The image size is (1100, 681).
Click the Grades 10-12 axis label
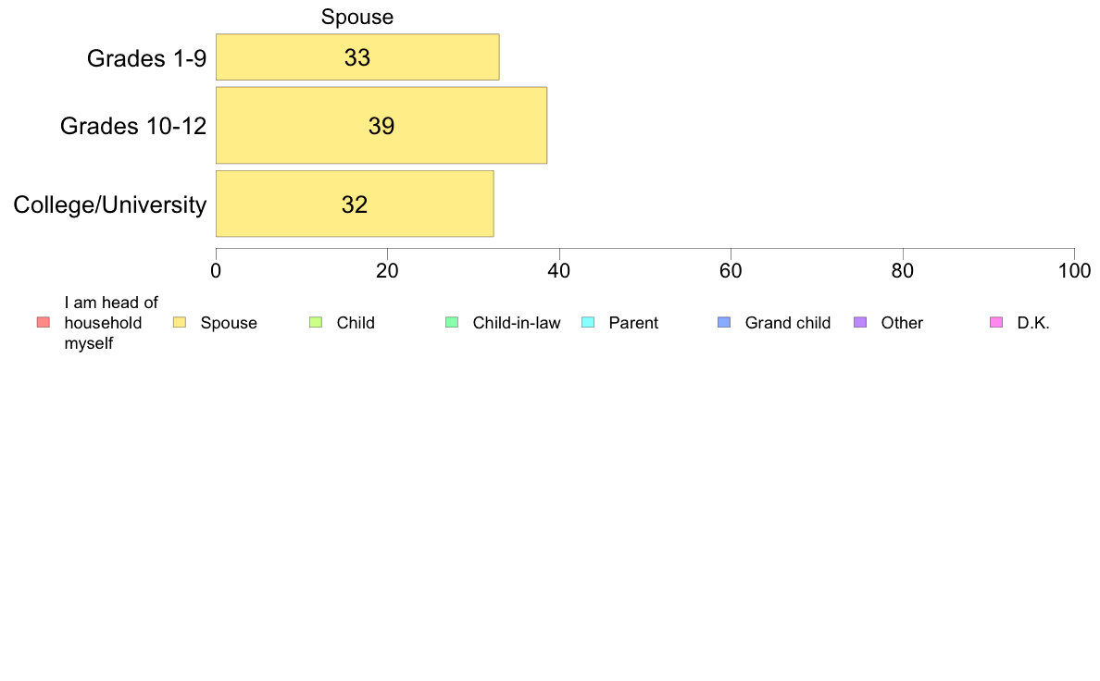133,126
